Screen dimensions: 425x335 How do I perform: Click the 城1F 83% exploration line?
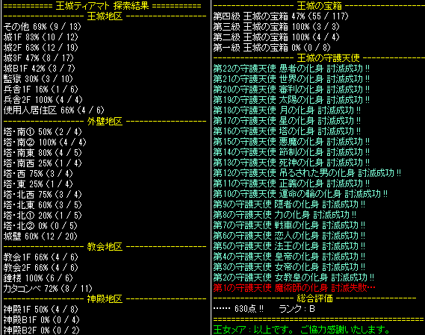40,37
